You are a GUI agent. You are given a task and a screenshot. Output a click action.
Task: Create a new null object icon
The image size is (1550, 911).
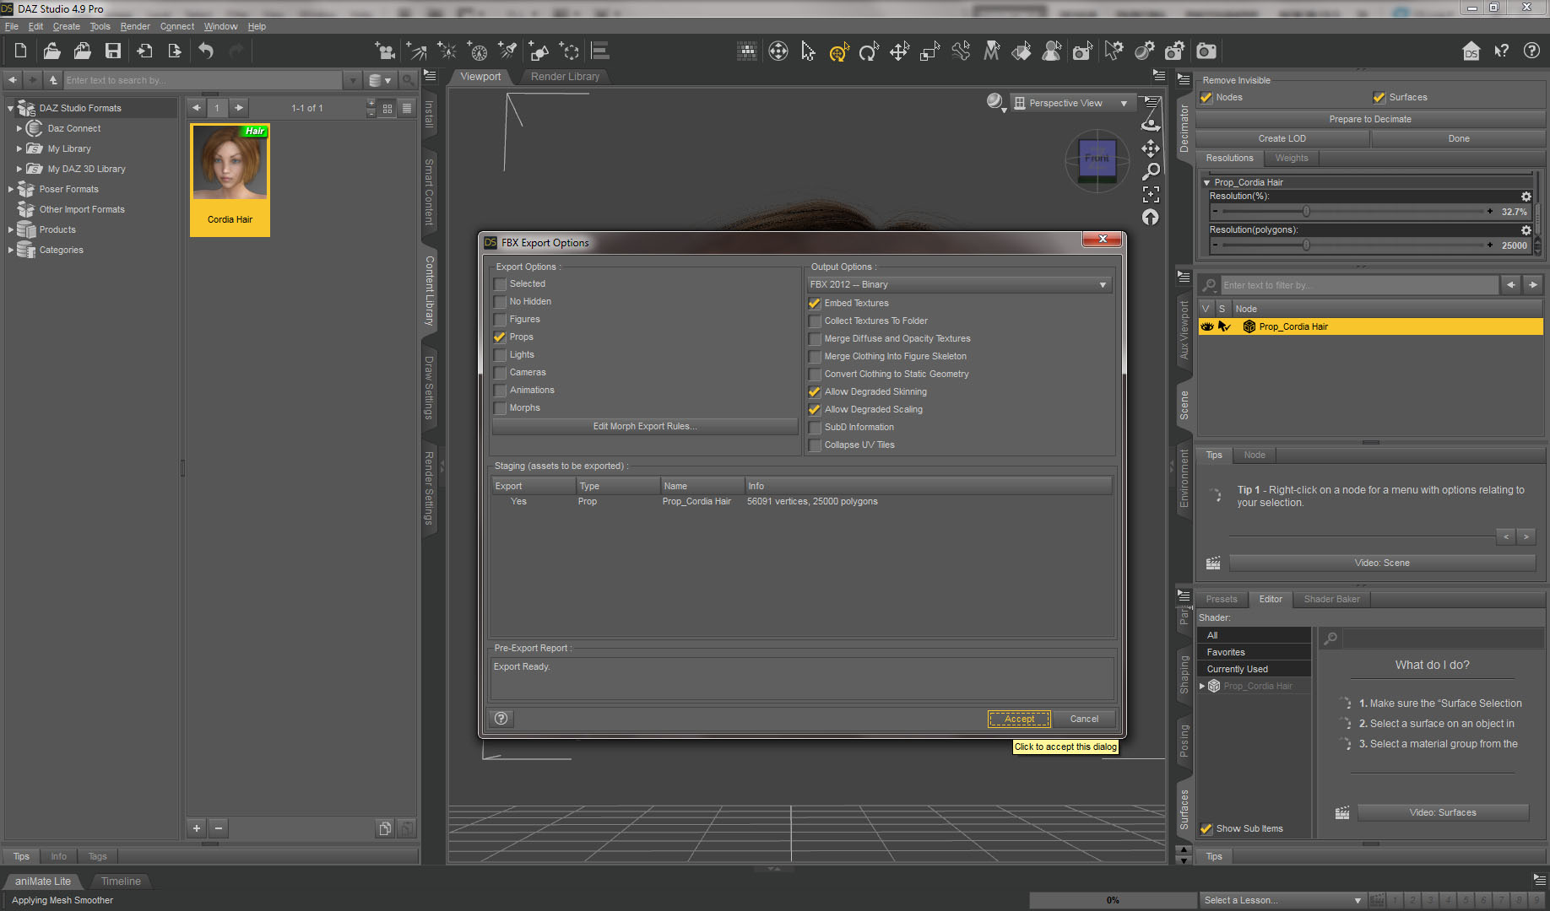(570, 51)
